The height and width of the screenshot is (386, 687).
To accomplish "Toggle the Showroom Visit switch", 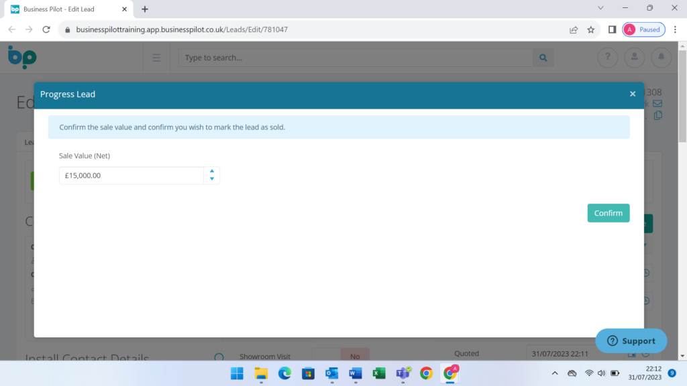I will pyautogui.click(x=340, y=357).
